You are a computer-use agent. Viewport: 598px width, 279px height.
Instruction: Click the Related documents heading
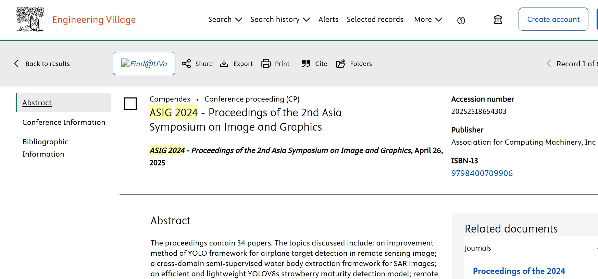511,228
